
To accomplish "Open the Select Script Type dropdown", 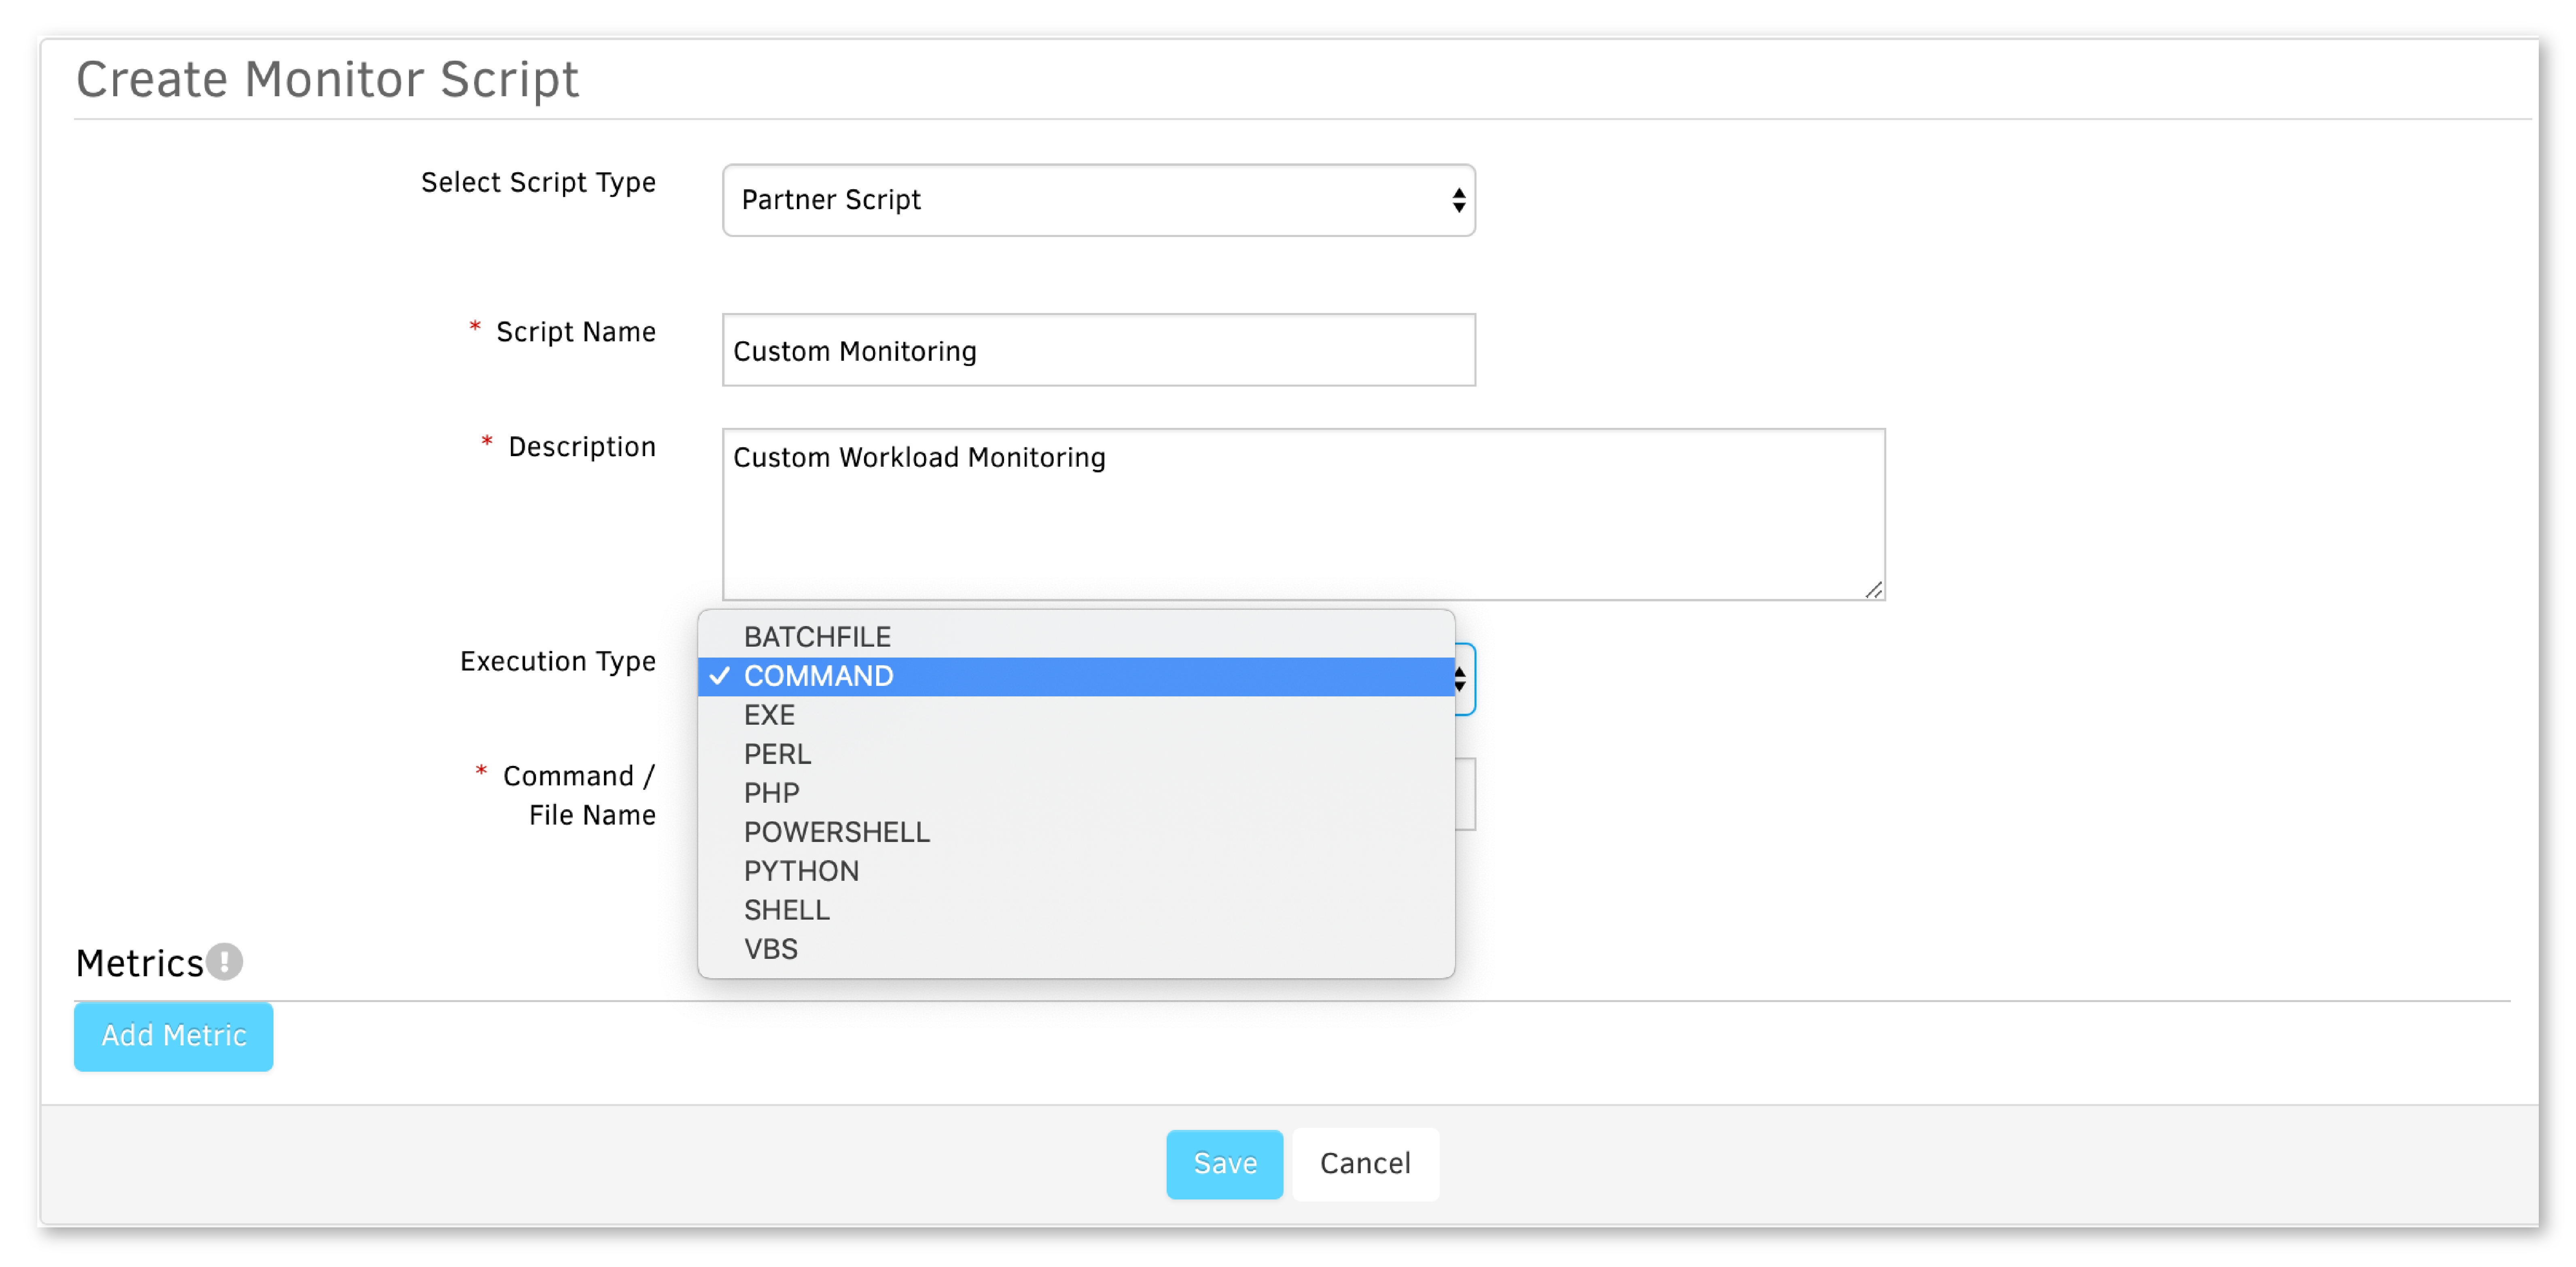I will click(1098, 200).
